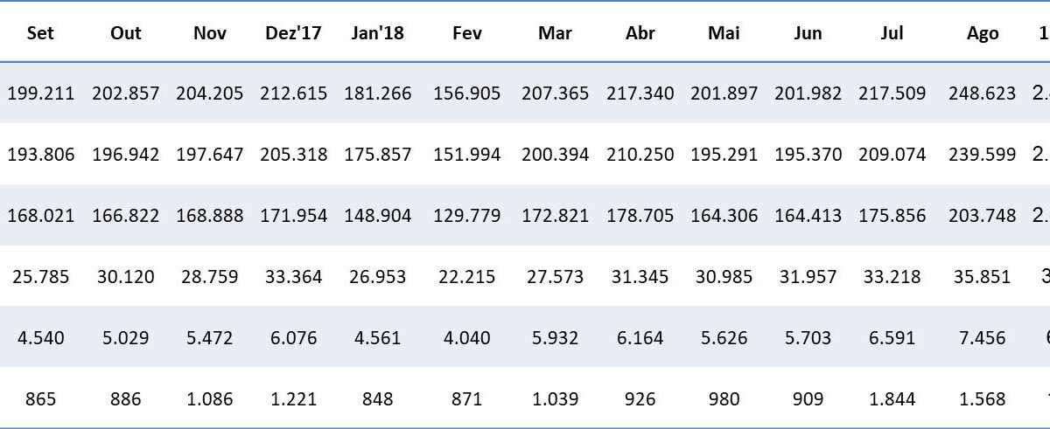The width and height of the screenshot is (1050, 429).
Task: Click the 171.954 cell under Dez'17
Action: (294, 216)
